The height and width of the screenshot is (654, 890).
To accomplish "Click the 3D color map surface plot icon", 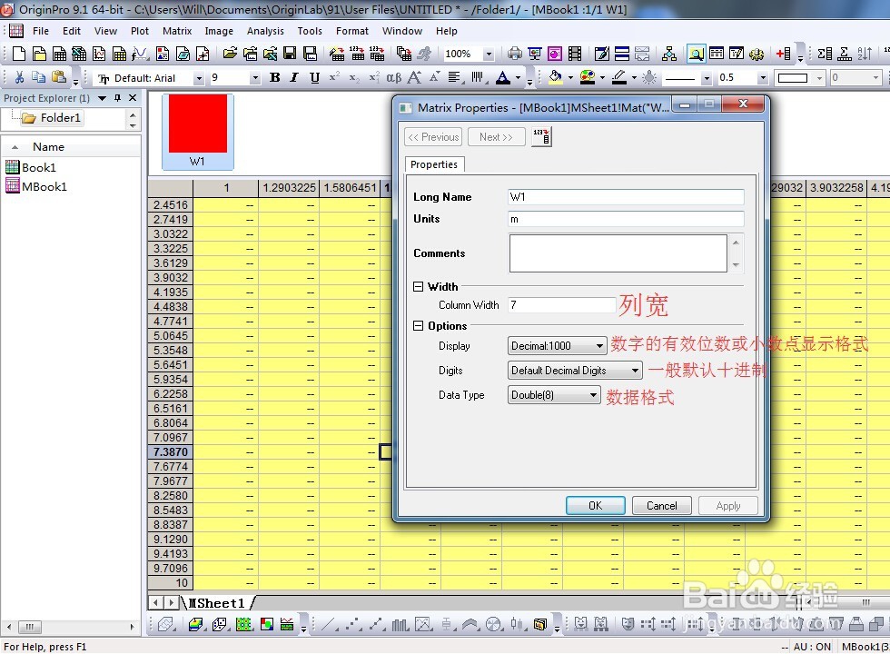I will (195, 625).
